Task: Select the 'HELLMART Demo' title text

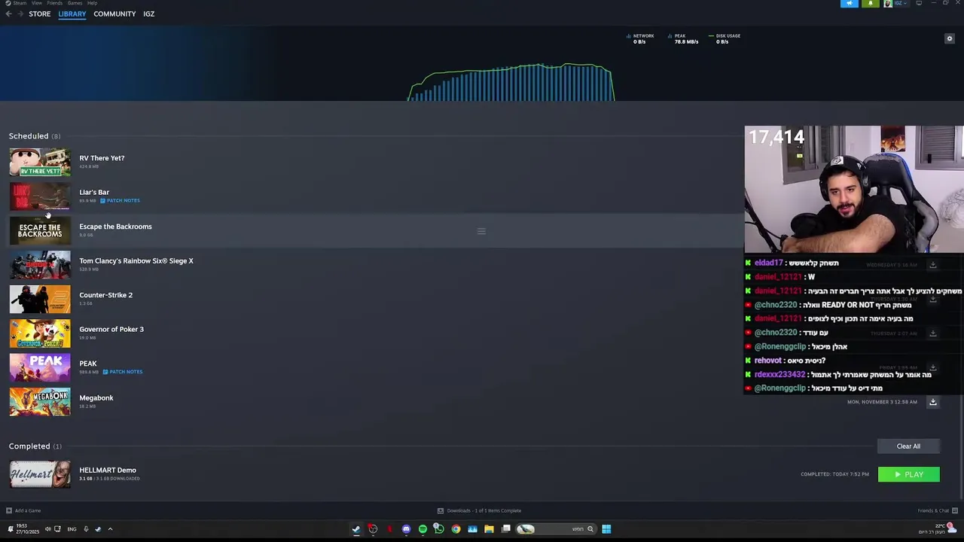Action: (108, 470)
